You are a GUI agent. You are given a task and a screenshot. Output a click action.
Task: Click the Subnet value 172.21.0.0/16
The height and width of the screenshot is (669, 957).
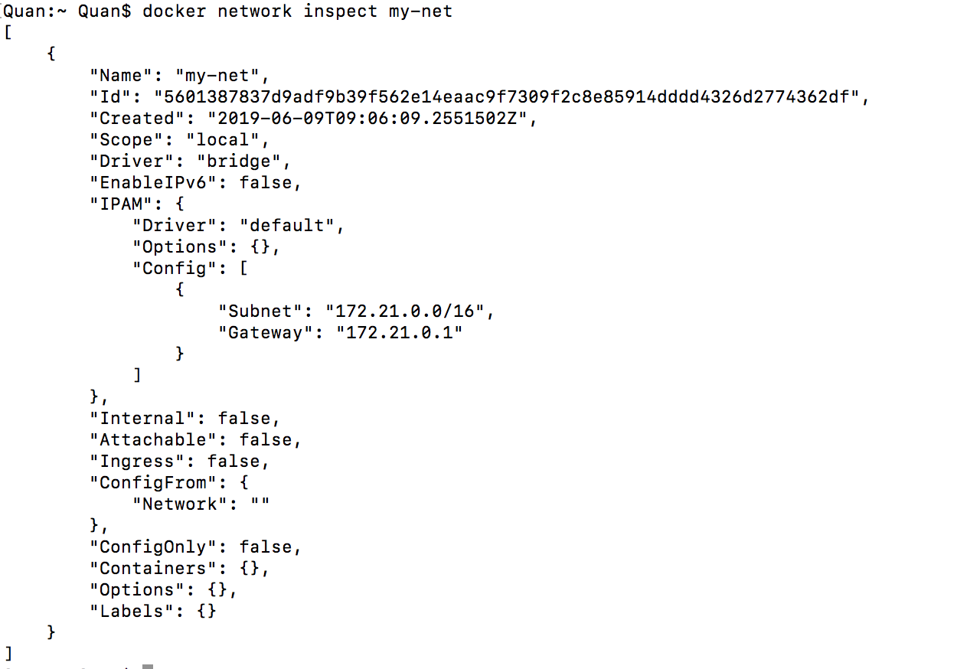click(x=407, y=312)
